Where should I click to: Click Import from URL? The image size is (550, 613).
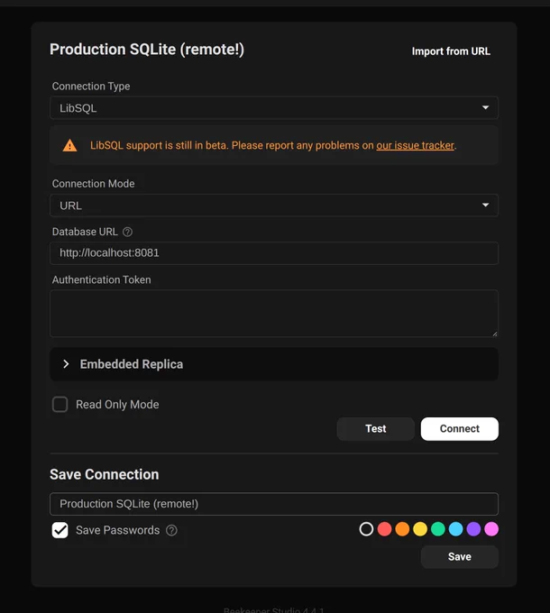(x=451, y=51)
